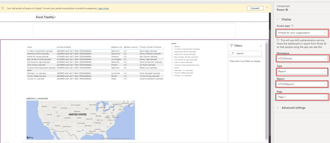
Task: Click the Dallas city cell
Action: pos(114,79)
